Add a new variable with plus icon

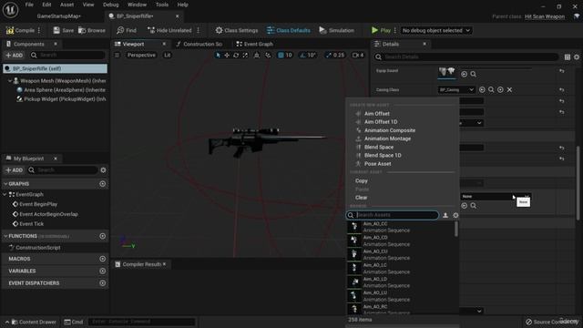103,271
